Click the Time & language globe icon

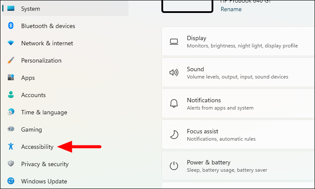click(11, 112)
